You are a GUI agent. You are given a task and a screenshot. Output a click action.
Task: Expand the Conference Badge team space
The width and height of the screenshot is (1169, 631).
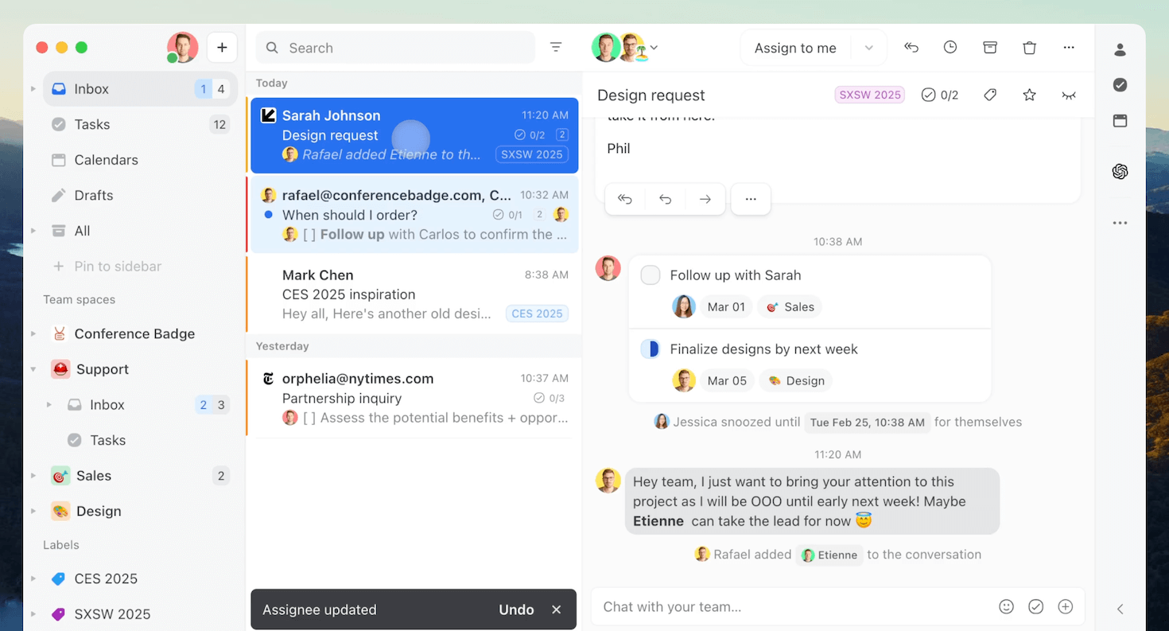click(x=33, y=334)
